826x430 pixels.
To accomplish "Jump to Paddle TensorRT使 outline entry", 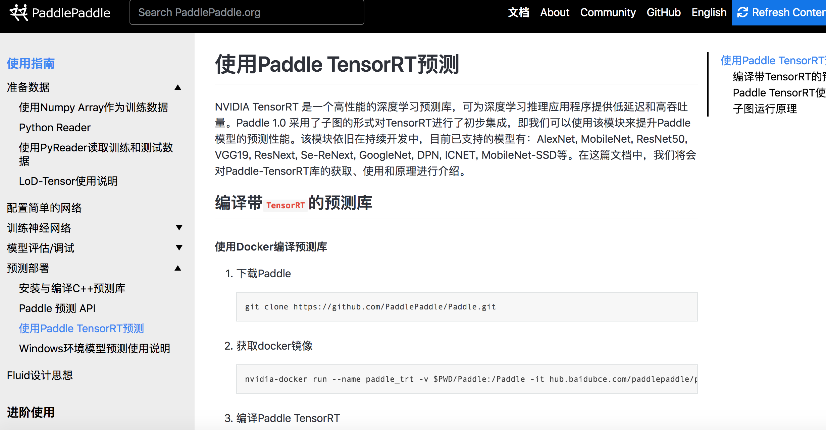I will coord(779,93).
